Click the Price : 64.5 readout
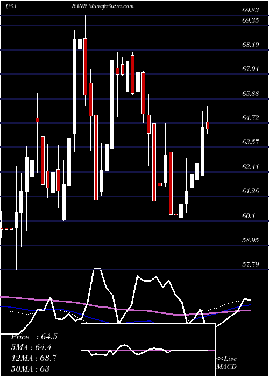Viewport: 269px width, 377px height. [x=34, y=337]
